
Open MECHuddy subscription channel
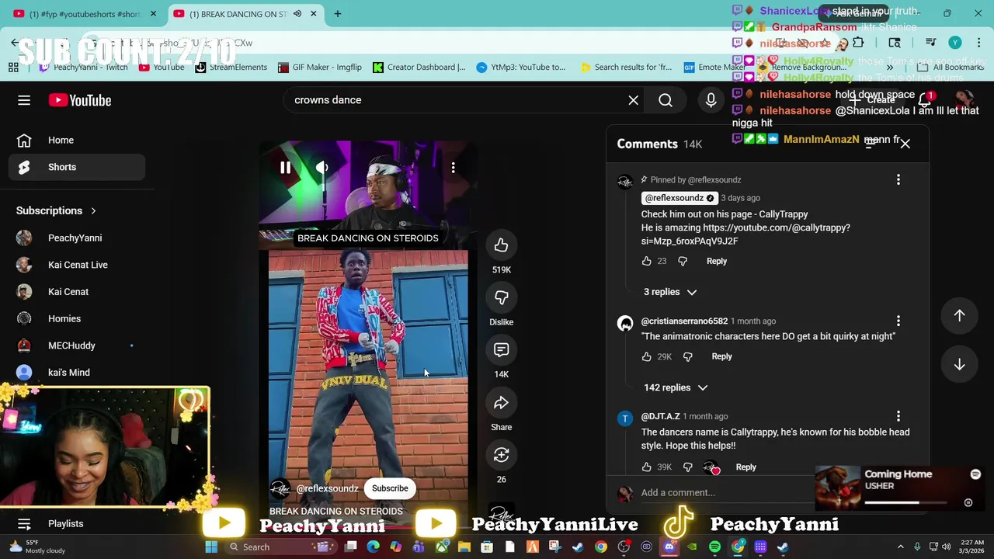click(76, 345)
